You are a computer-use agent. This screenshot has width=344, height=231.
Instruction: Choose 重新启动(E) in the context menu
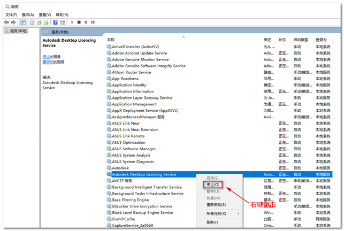[216, 205]
